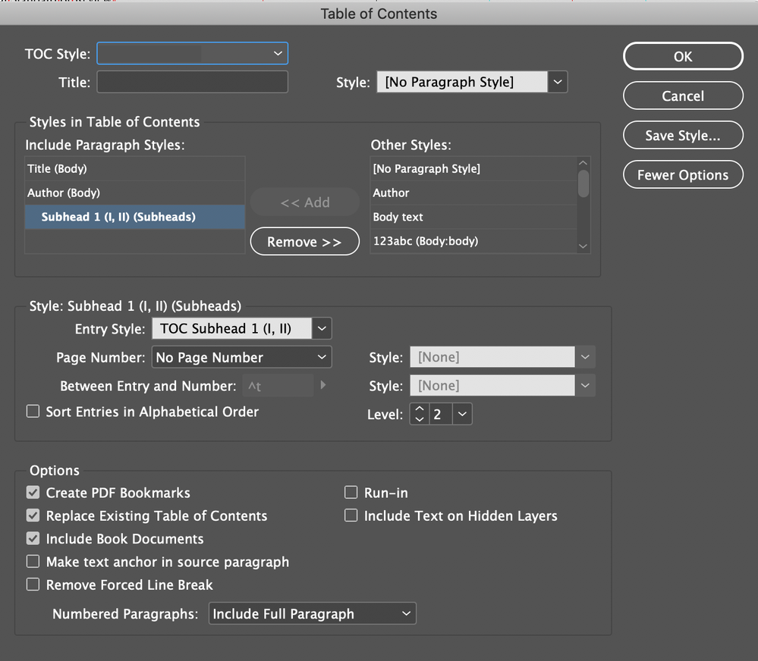Open the TOC Style dropdown
Viewport: 758px width, 661px height.
click(193, 54)
